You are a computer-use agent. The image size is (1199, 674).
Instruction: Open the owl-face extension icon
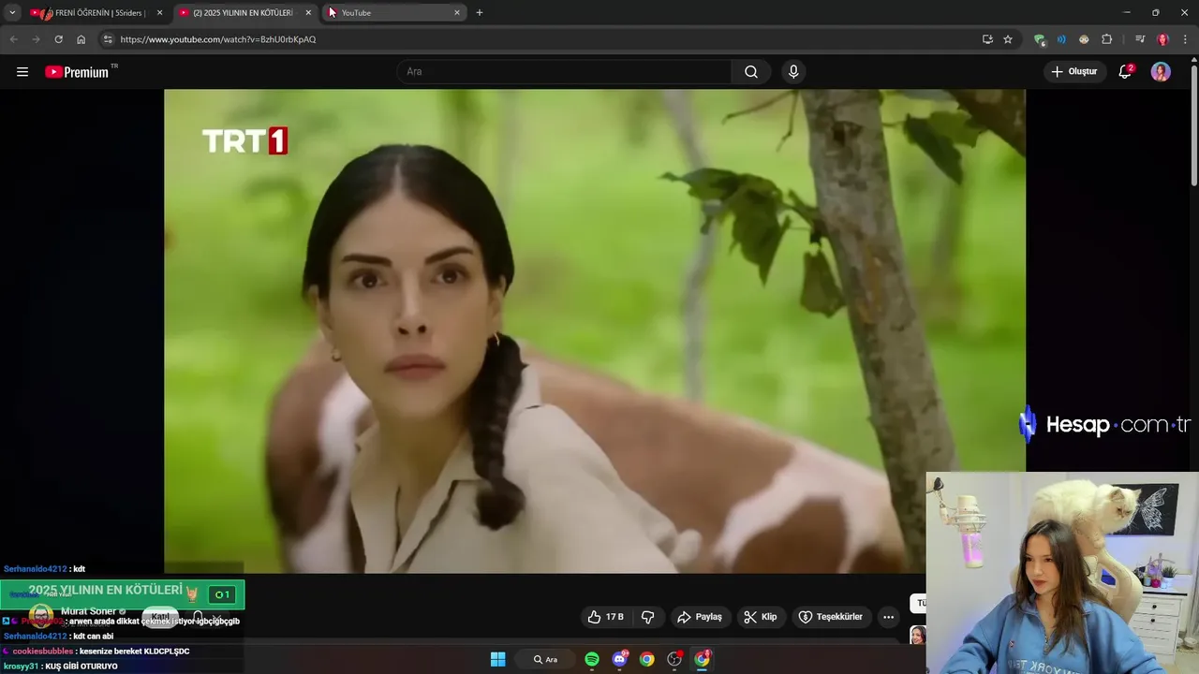tap(1084, 39)
